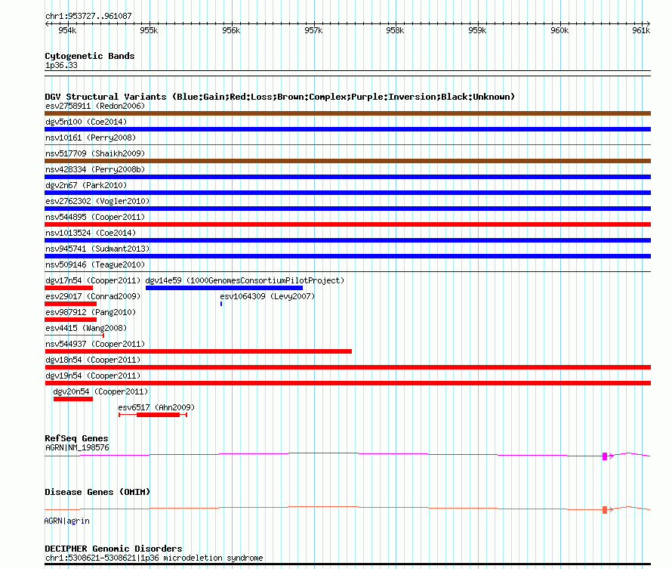Select the red dgv20n54 loss bar
This screenshot has height=569, width=672.
pyautogui.click(x=73, y=399)
